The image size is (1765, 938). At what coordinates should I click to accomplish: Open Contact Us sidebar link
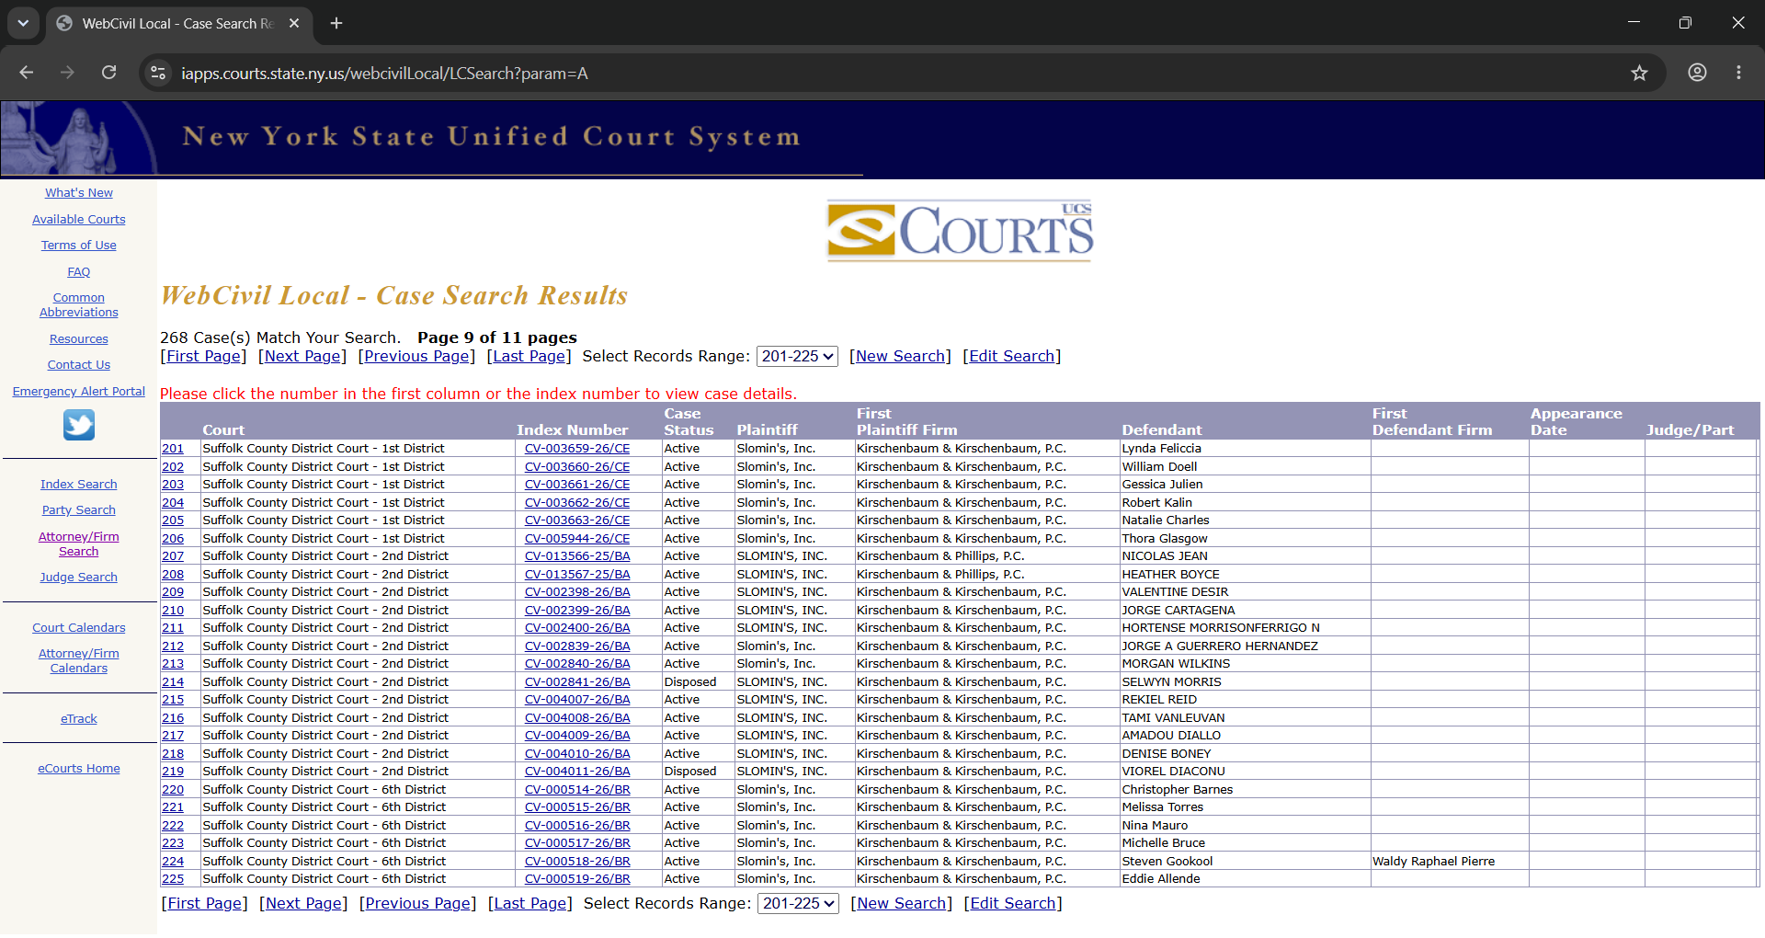coord(79,365)
